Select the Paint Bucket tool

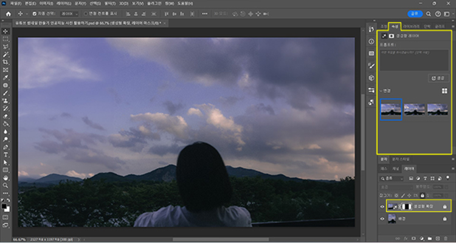[x=5, y=124]
